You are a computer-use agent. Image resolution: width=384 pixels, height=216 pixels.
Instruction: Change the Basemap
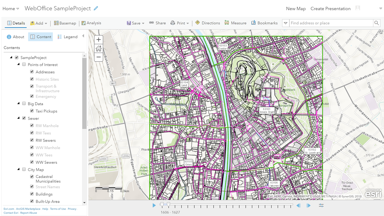tap(65, 23)
